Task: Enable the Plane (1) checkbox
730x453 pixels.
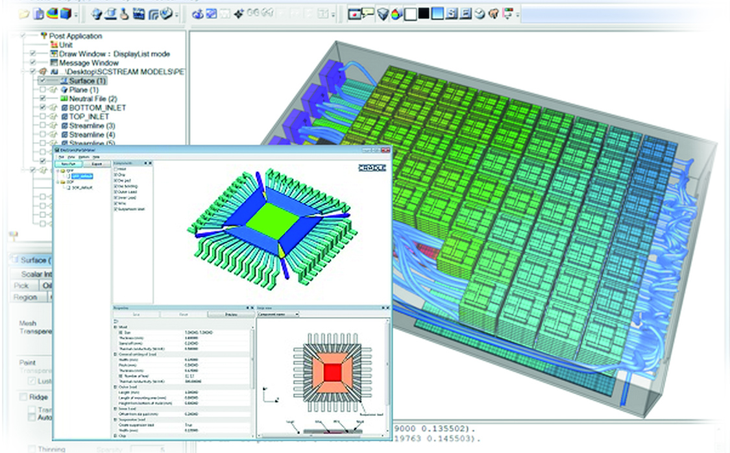Action: point(43,90)
